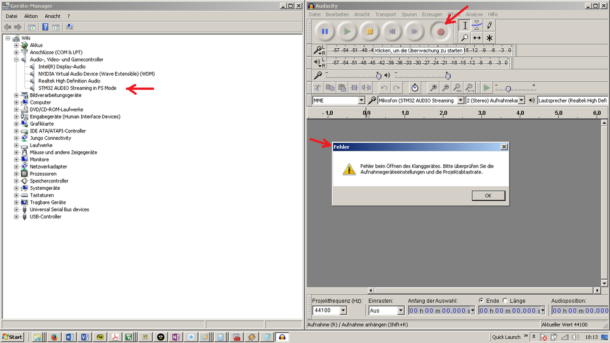Select 'Realtek High Definition Audio' device
The height and width of the screenshot is (343, 610).
point(69,81)
